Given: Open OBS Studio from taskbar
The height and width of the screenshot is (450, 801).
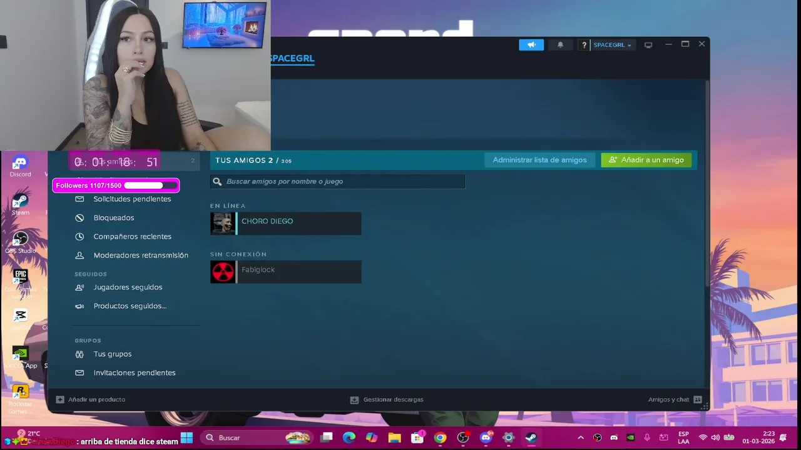Looking at the screenshot, I should pyautogui.click(x=463, y=437).
